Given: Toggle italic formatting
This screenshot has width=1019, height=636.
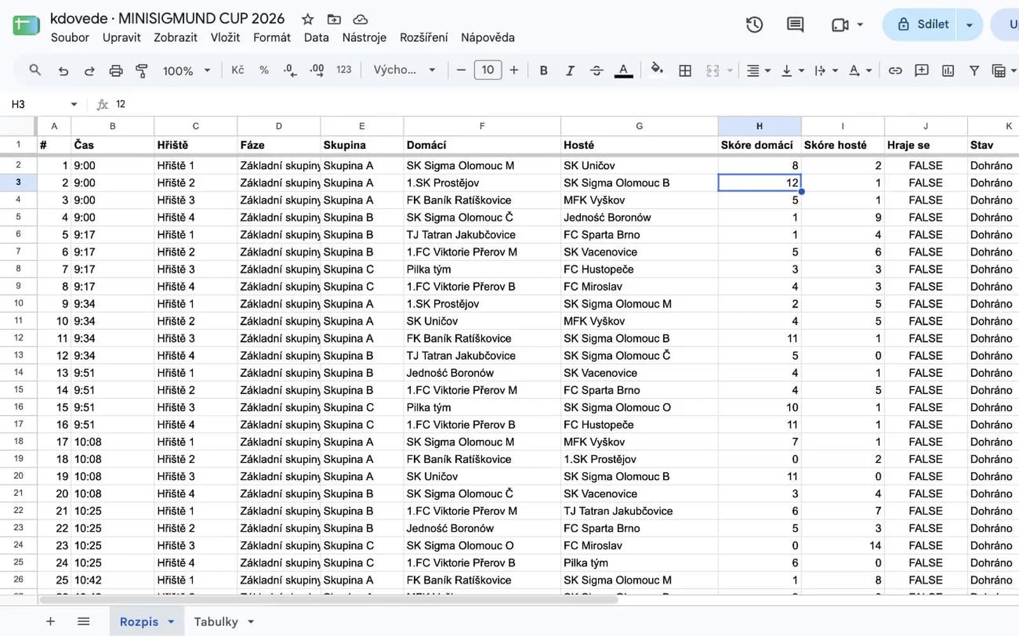Looking at the screenshot, I should pos(570,70).
